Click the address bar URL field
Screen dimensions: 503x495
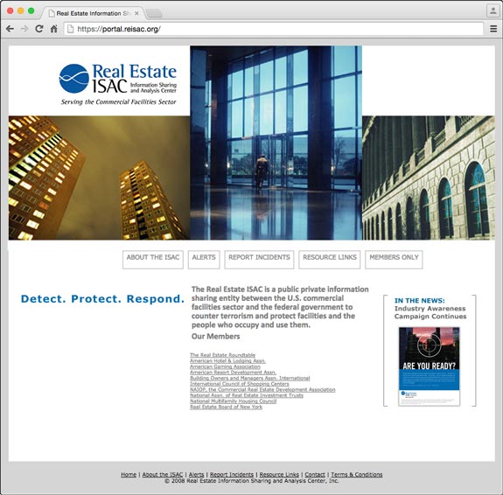[x=274, y=29]
